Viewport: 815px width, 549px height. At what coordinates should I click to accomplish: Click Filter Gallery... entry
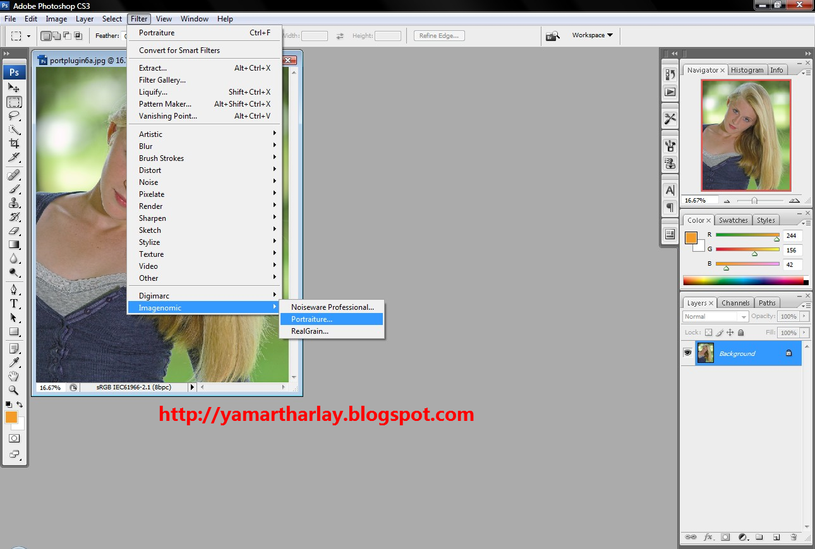[x=204, y=80]
